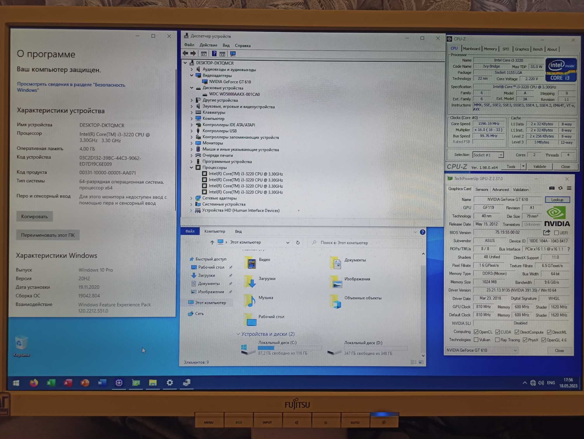Open the Windows Start menu
The width and height of the screenshot is (584, 439).
pos(16,383)
